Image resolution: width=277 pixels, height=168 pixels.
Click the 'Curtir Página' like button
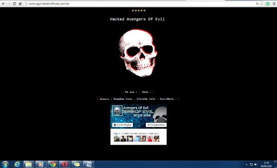tap(122, 125)
